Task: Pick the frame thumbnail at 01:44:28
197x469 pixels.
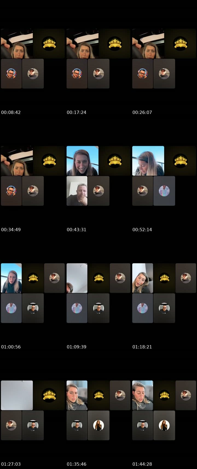Action: (164, 410)
